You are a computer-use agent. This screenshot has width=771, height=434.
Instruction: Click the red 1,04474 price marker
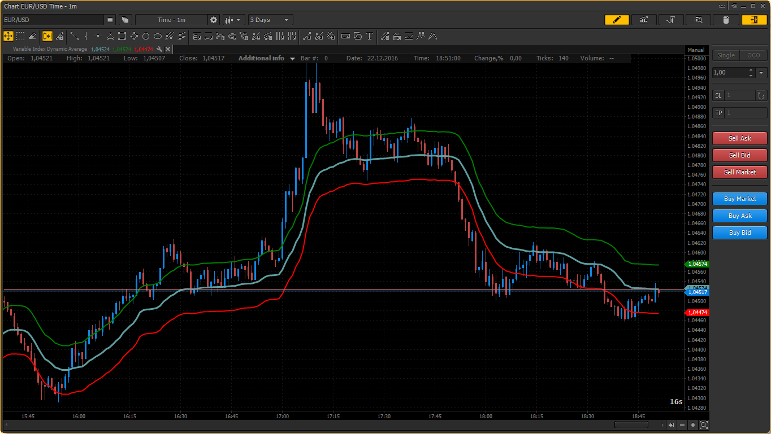(x=698, y=312)
